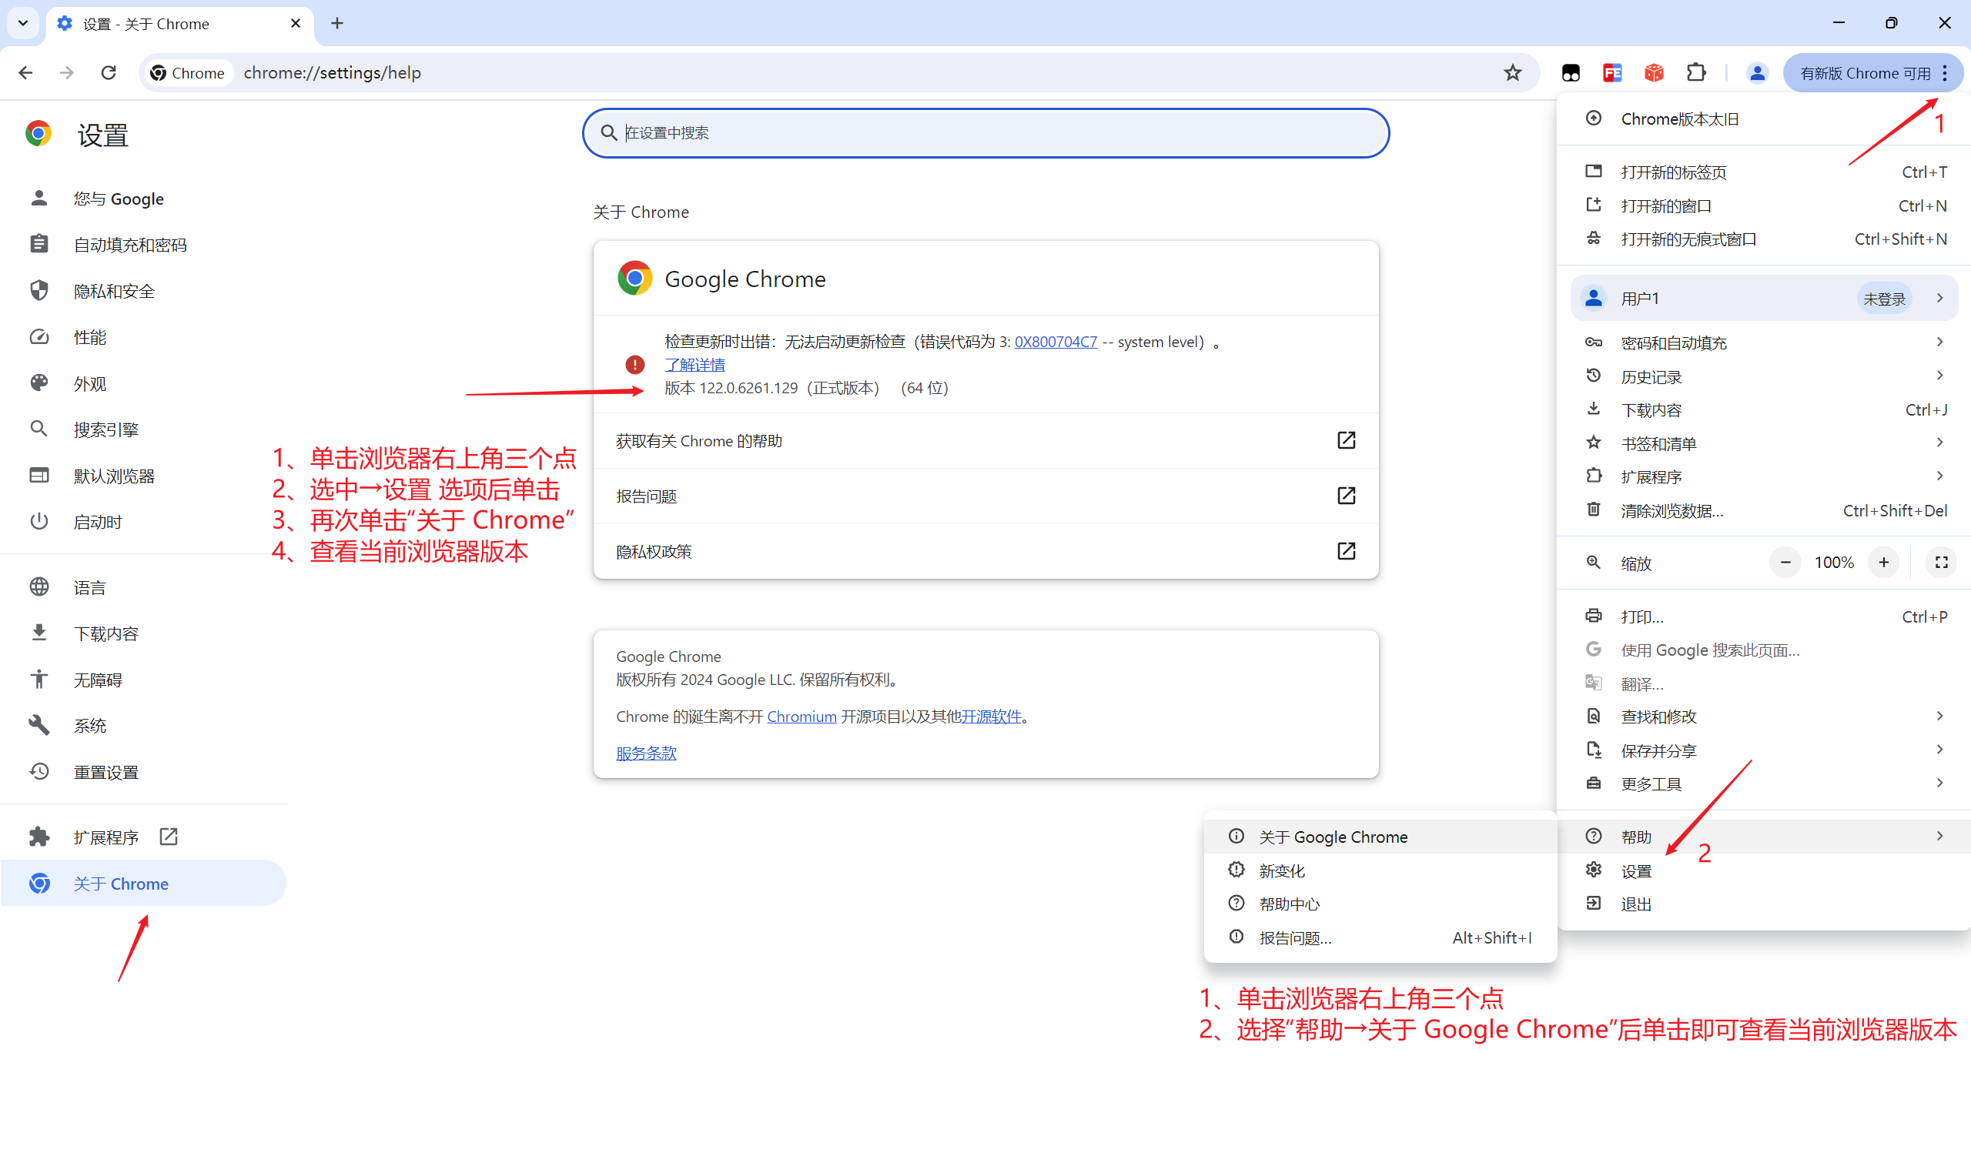The height and width of the screenshot is (1176, 1971).
Task: Expand More tools submenu
Action: pyautogui.click(x=1763, y=783)
